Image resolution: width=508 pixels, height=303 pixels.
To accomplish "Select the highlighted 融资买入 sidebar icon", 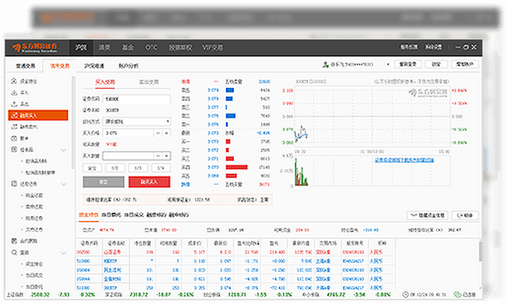I will pyautogui.click(x=14, y=115).
